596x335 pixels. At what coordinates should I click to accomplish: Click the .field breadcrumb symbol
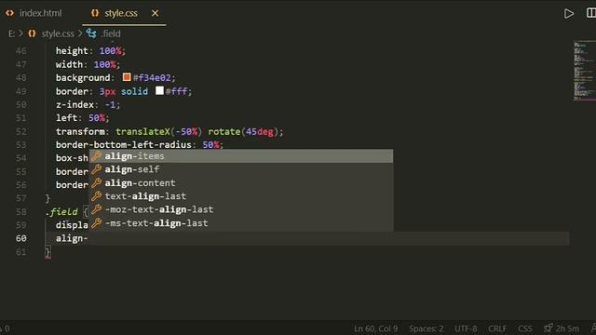(x=111, y=33)
